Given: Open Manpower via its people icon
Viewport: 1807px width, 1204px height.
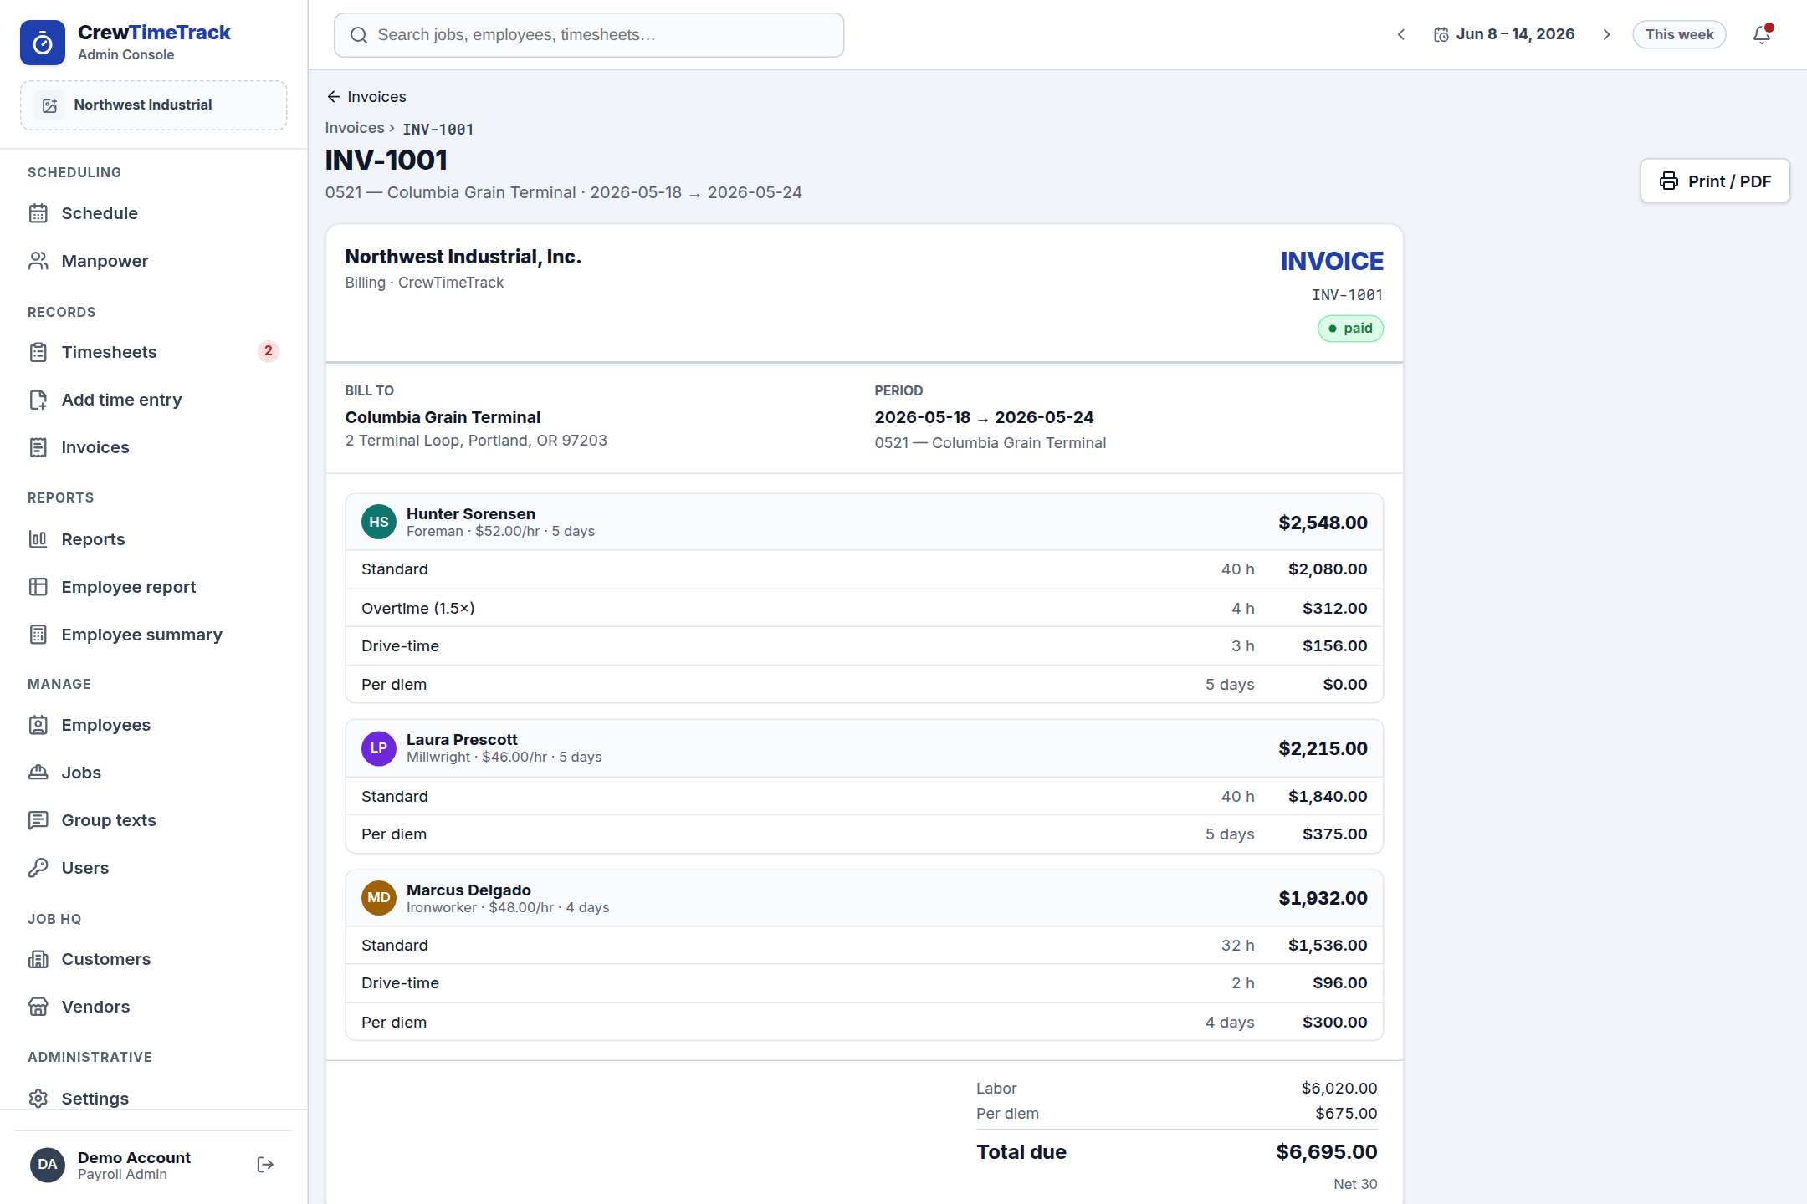Looking at the screenshot, I should pyautogui.click(x=38, y=261).
